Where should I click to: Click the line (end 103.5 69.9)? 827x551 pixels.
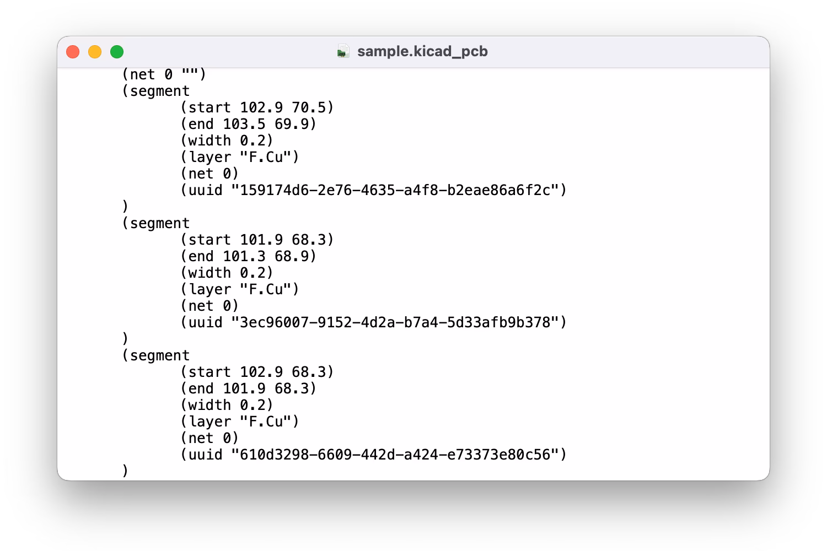249,124
